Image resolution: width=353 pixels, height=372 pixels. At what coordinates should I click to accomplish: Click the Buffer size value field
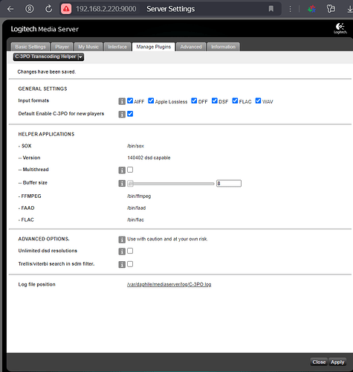point(229,183)
